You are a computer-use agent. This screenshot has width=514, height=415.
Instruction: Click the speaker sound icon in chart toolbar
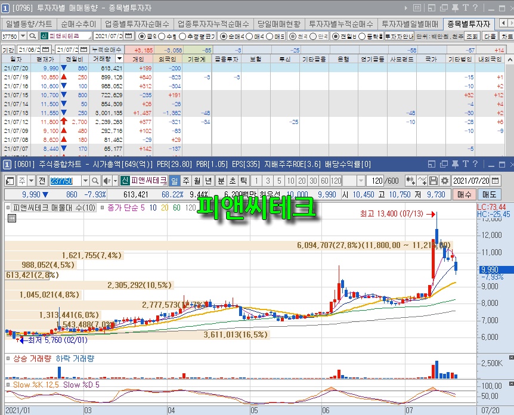(x=107, y=181)
